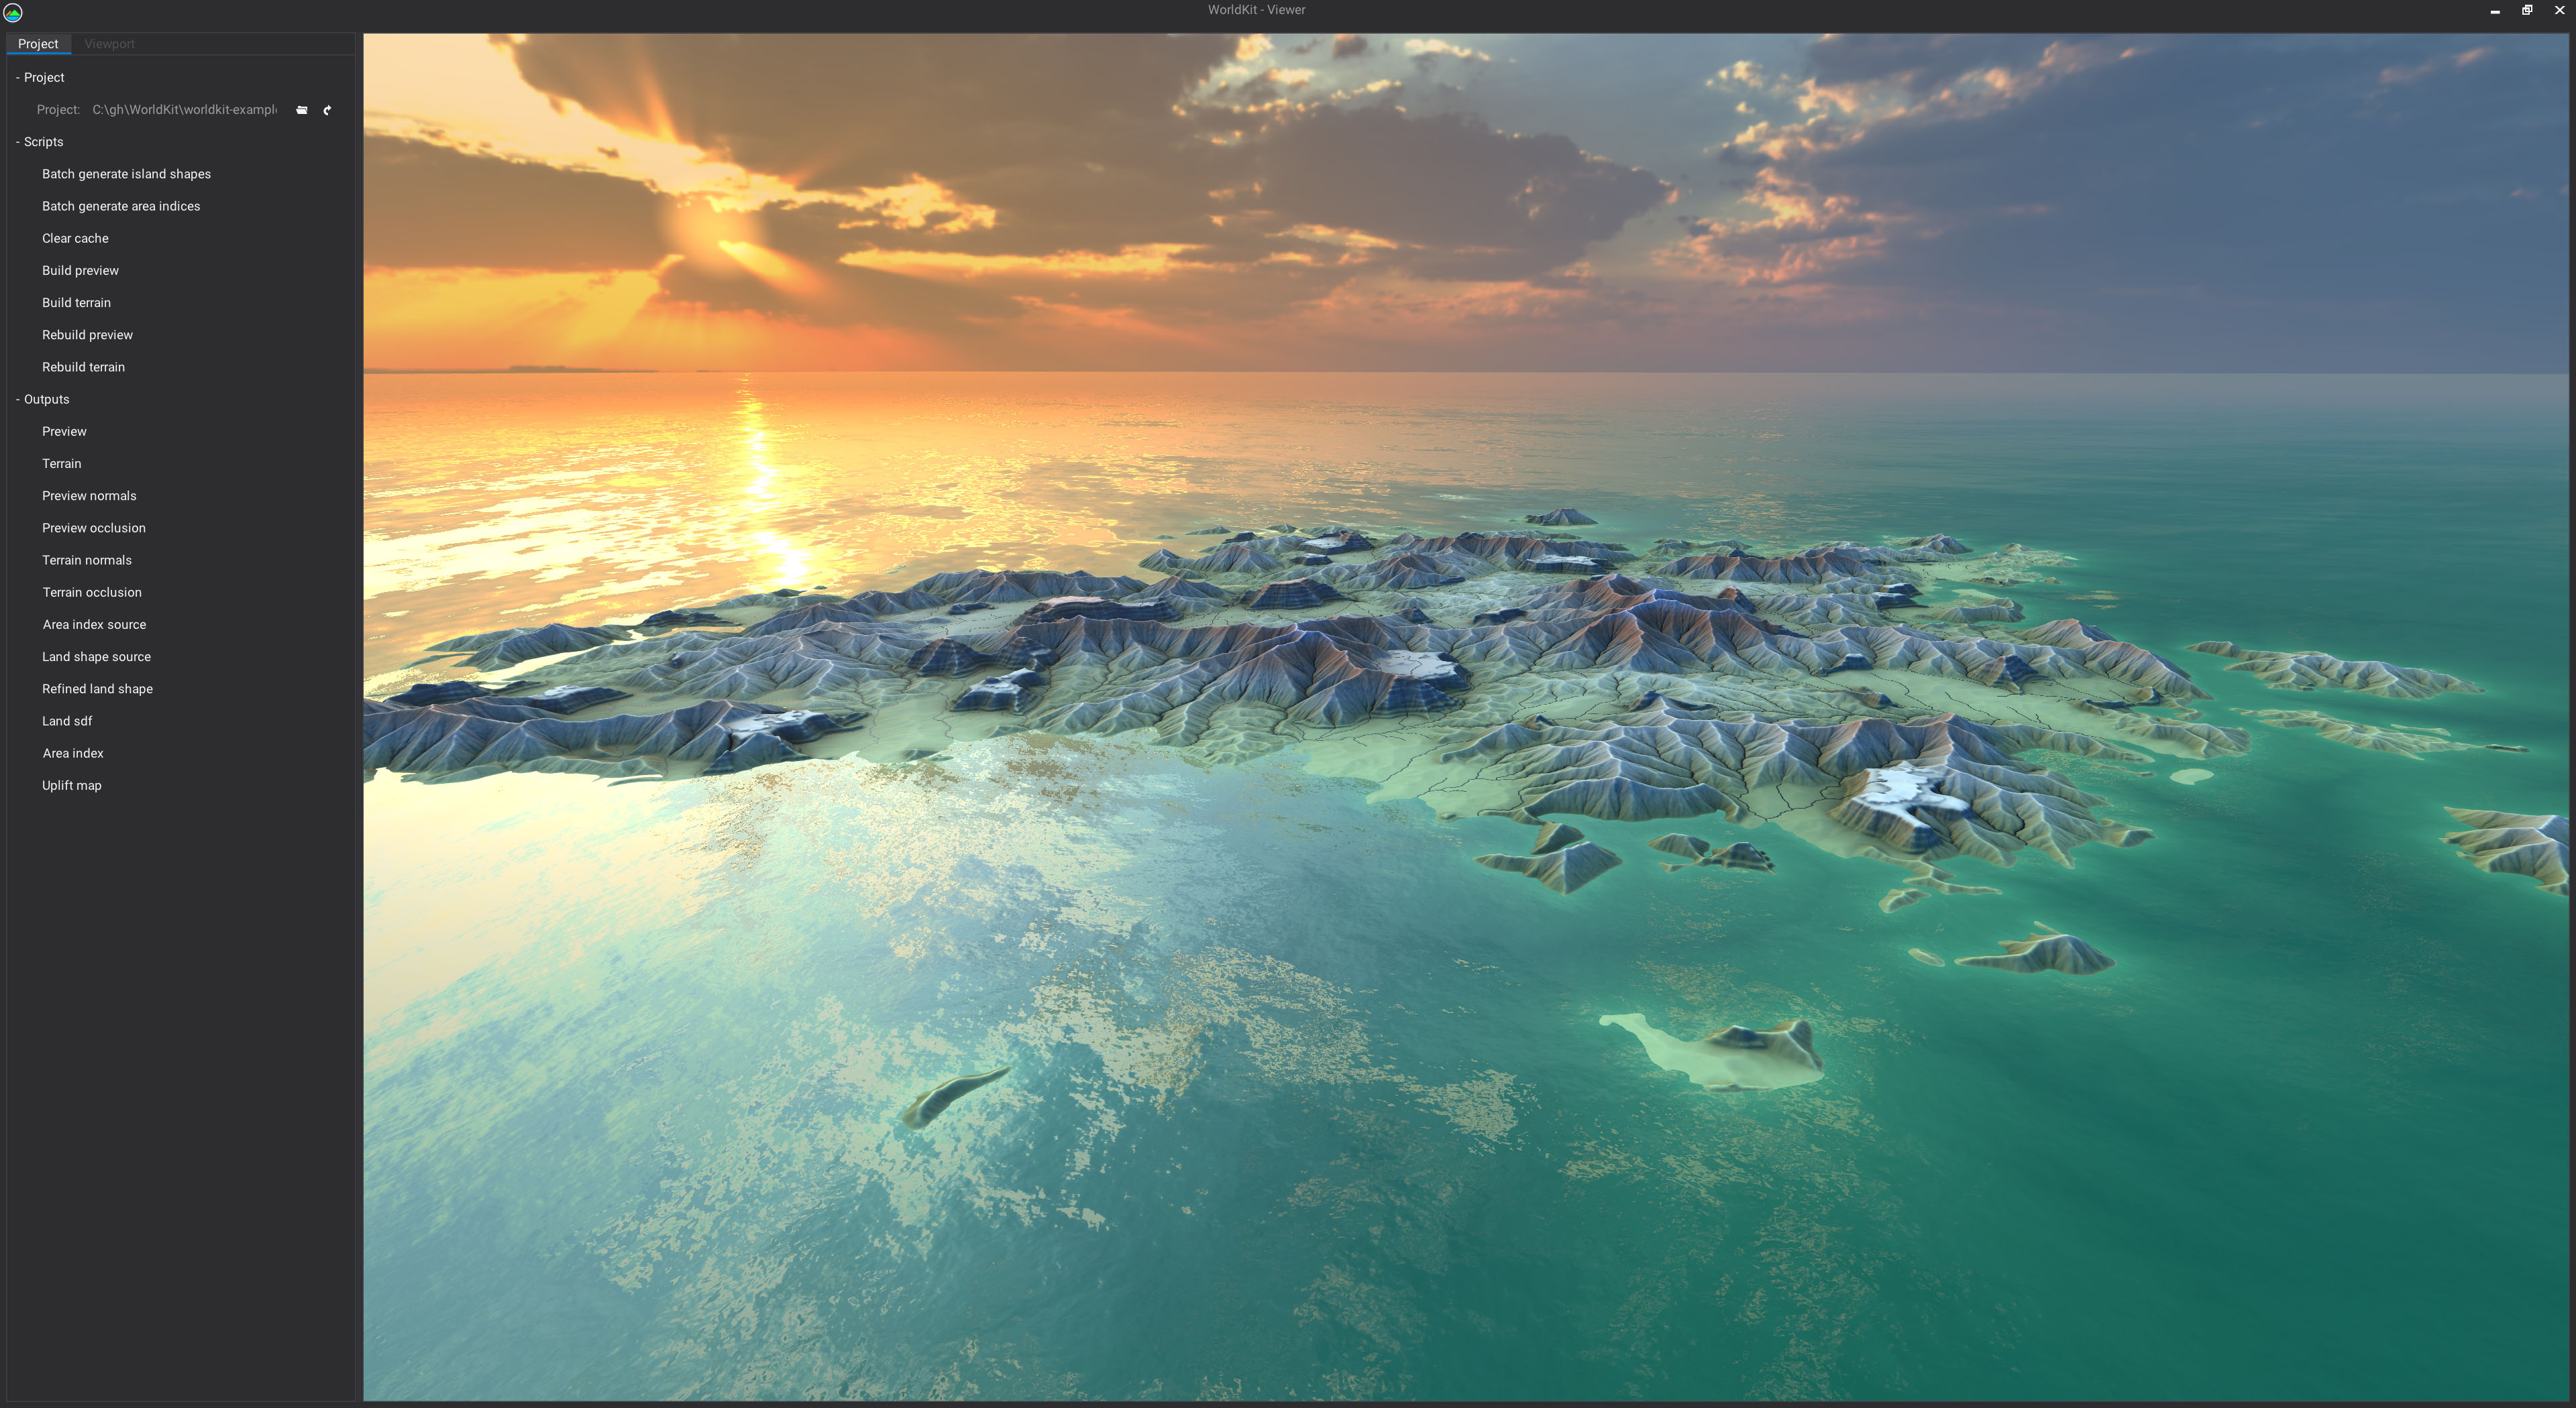The height and width of the screenshot is (1408, 2576).
Task: Run the Clear cache script
Action: (75, 238)
